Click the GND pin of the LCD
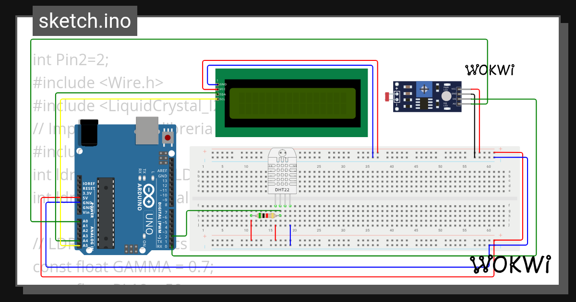Viewport: 576px width, 302px height. pos(218,84)
